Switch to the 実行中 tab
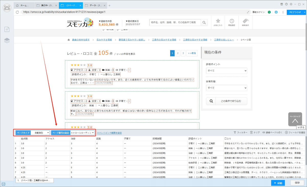This screenshot has height=187, width=307. [x=46, y=5]
